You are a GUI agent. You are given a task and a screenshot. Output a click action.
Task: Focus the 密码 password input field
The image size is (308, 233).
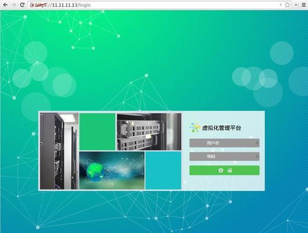224,157
